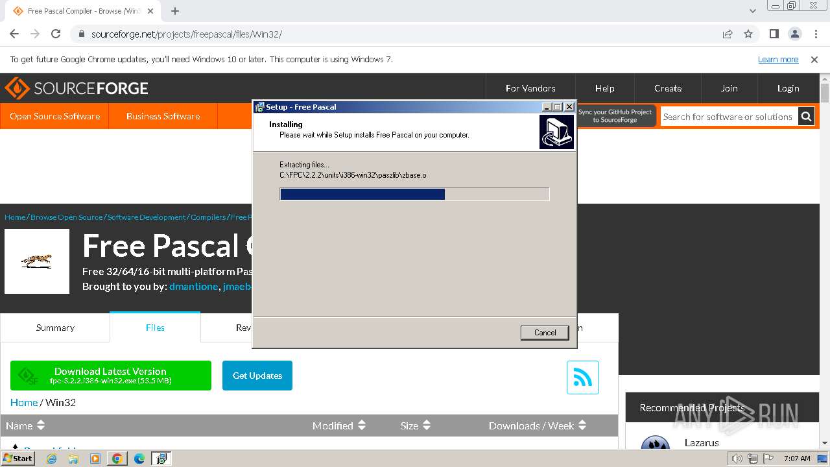Click the Home breadcrumb link
This screenshot has height=467, width=830.
(x=15, y=217)
